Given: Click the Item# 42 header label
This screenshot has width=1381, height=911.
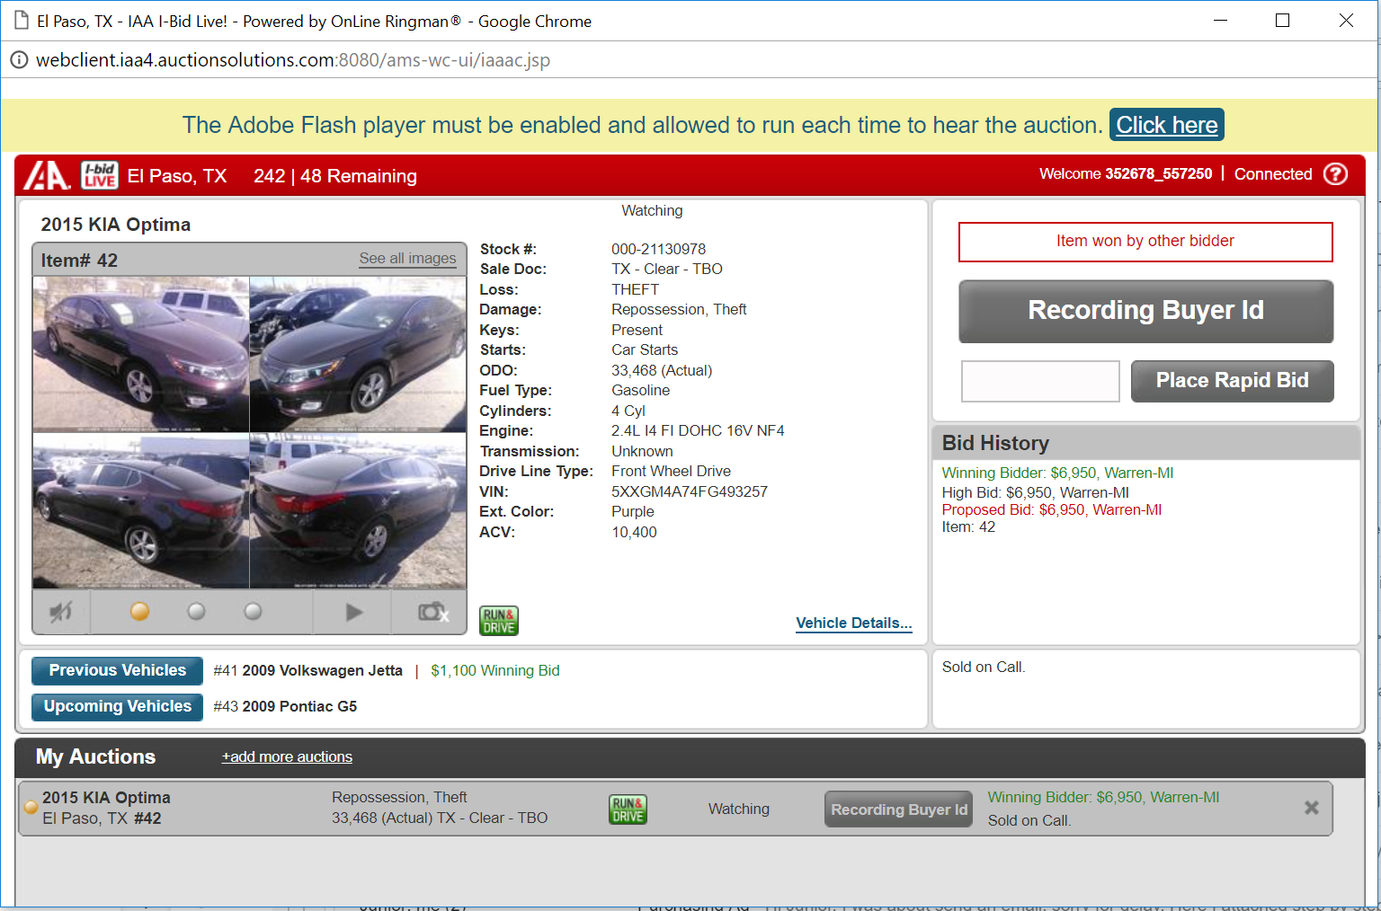Looking at the screenshot, I should (79, 261).
